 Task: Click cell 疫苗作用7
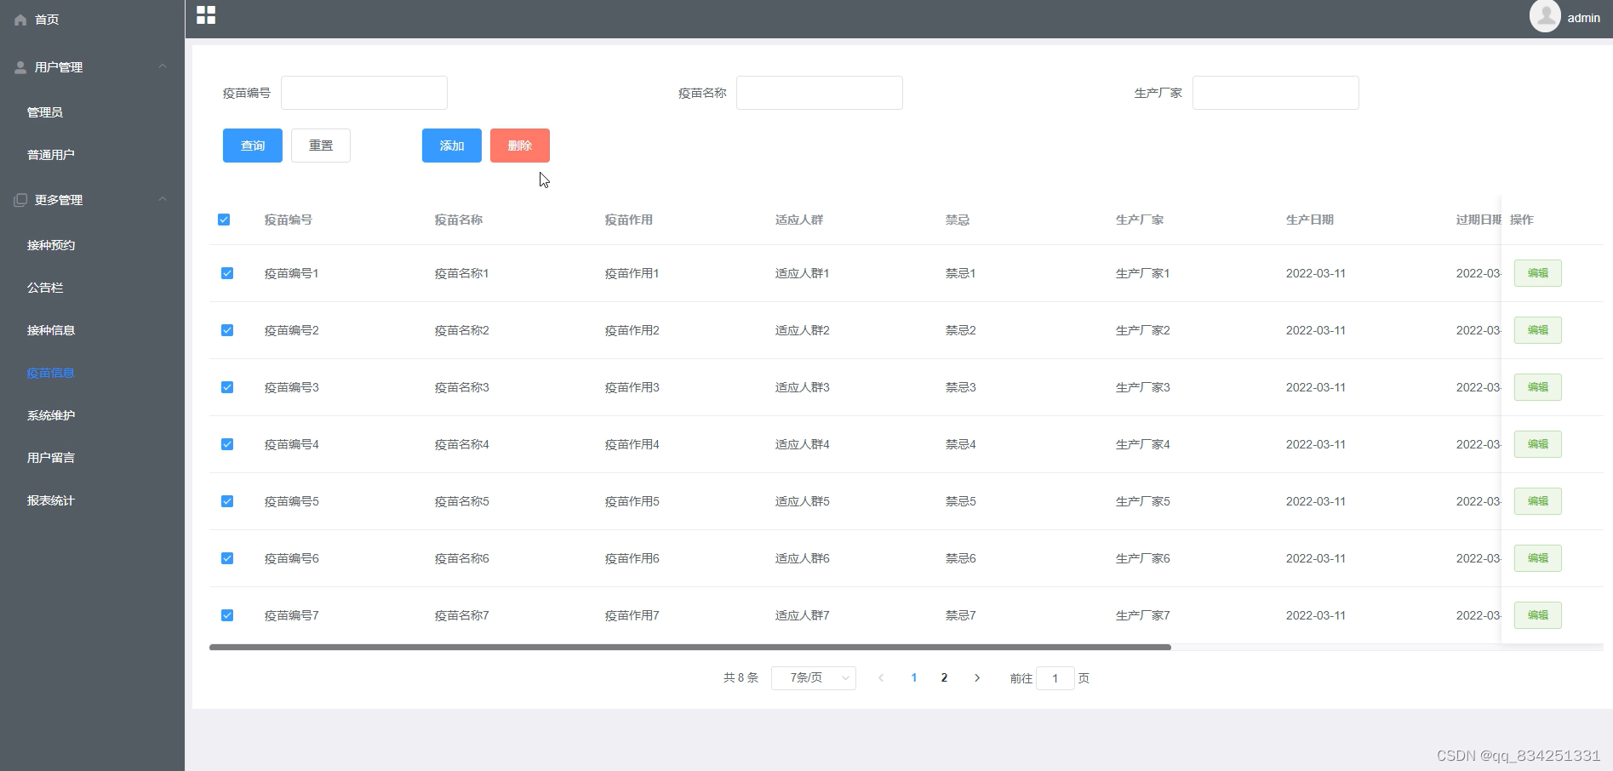pyautogui.click(x=632, y=615)
